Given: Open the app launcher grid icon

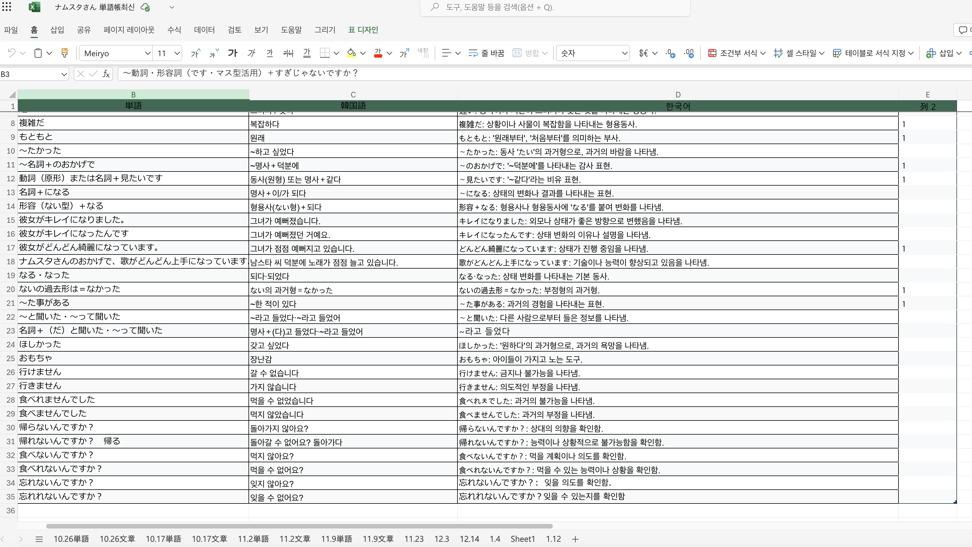Looking at the screenshot, I should pyautogui.click(x=7, y=7).
